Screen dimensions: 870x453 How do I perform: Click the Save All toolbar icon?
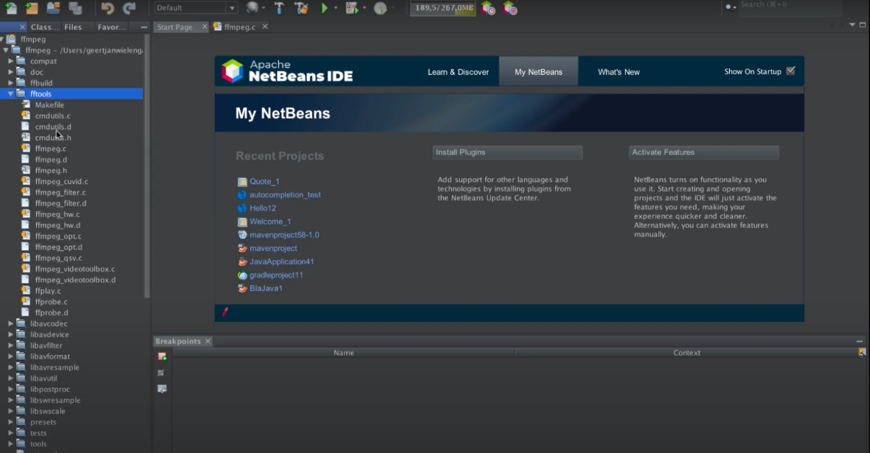pos(75,8)
